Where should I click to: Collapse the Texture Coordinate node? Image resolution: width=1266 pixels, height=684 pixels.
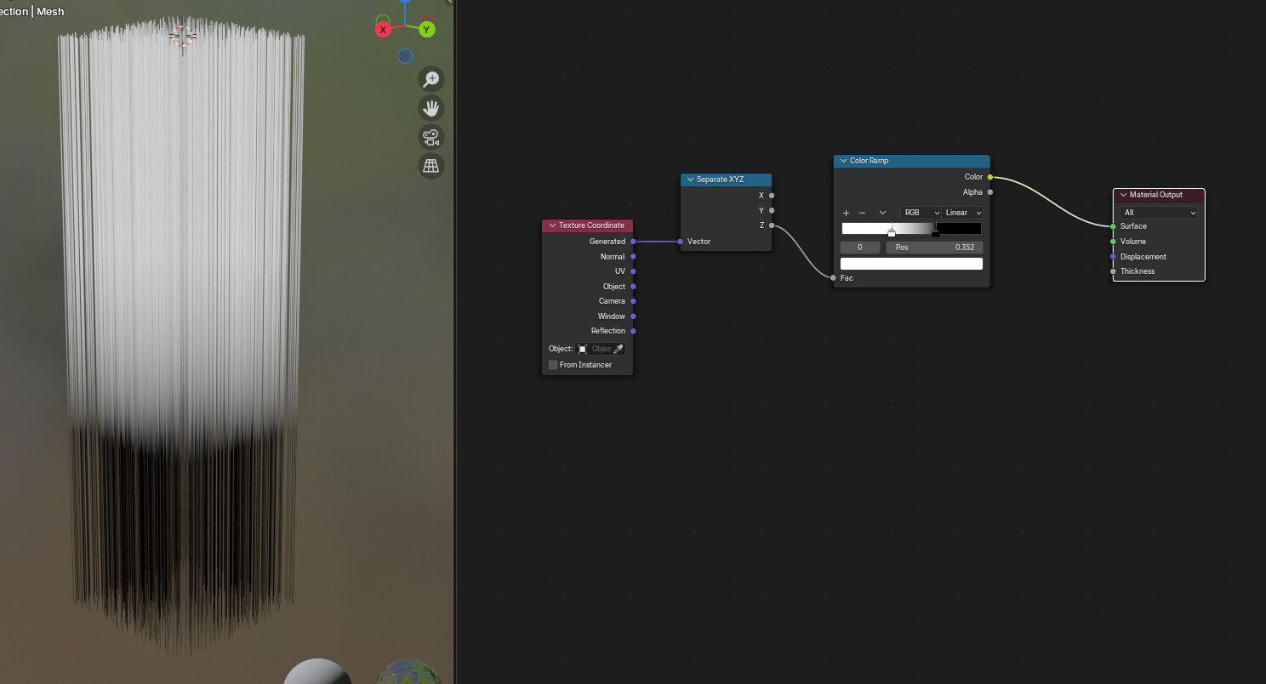click(x=552, y=225)
